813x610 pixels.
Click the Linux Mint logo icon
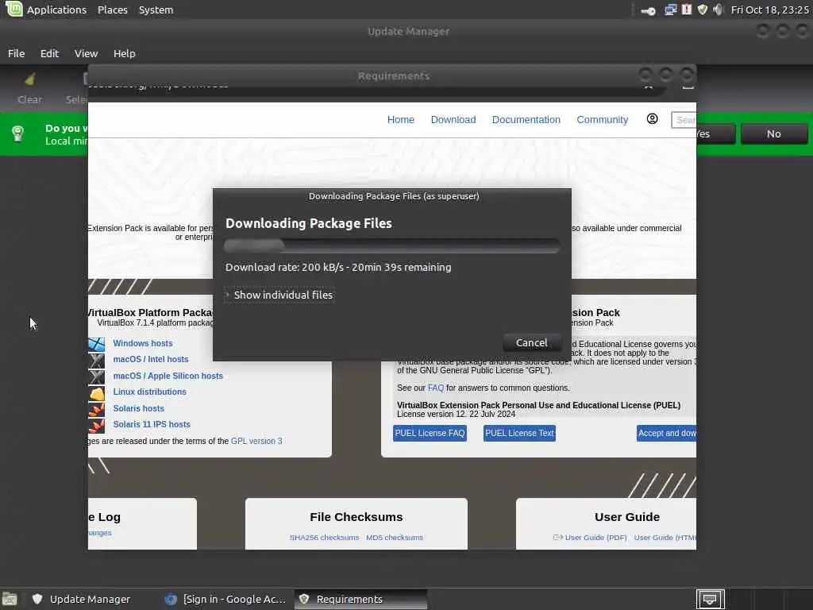tap(14, 9)
